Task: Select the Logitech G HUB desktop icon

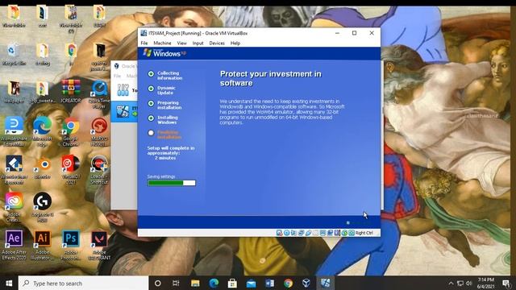Action: [42, 208]
